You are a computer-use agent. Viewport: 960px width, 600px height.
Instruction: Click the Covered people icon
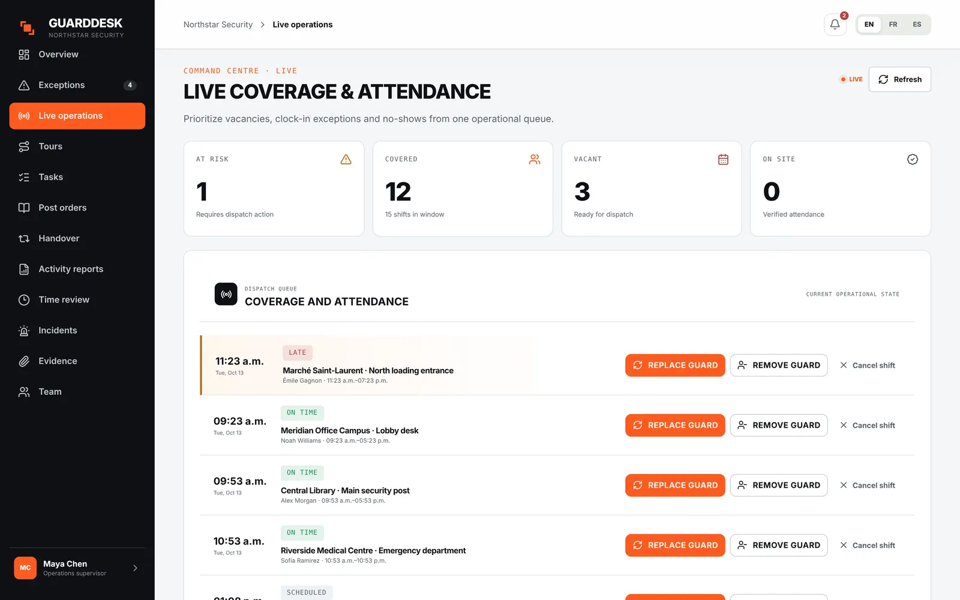click(535, 159)
